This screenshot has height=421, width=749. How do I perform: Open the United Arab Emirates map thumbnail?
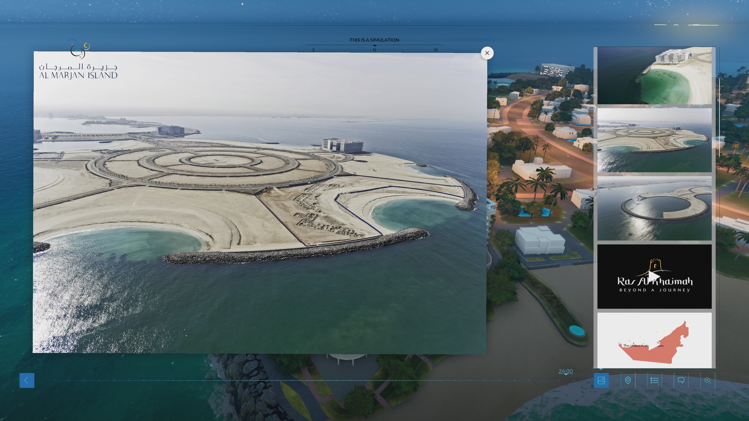pyautogui.click(x=654, y=340)
